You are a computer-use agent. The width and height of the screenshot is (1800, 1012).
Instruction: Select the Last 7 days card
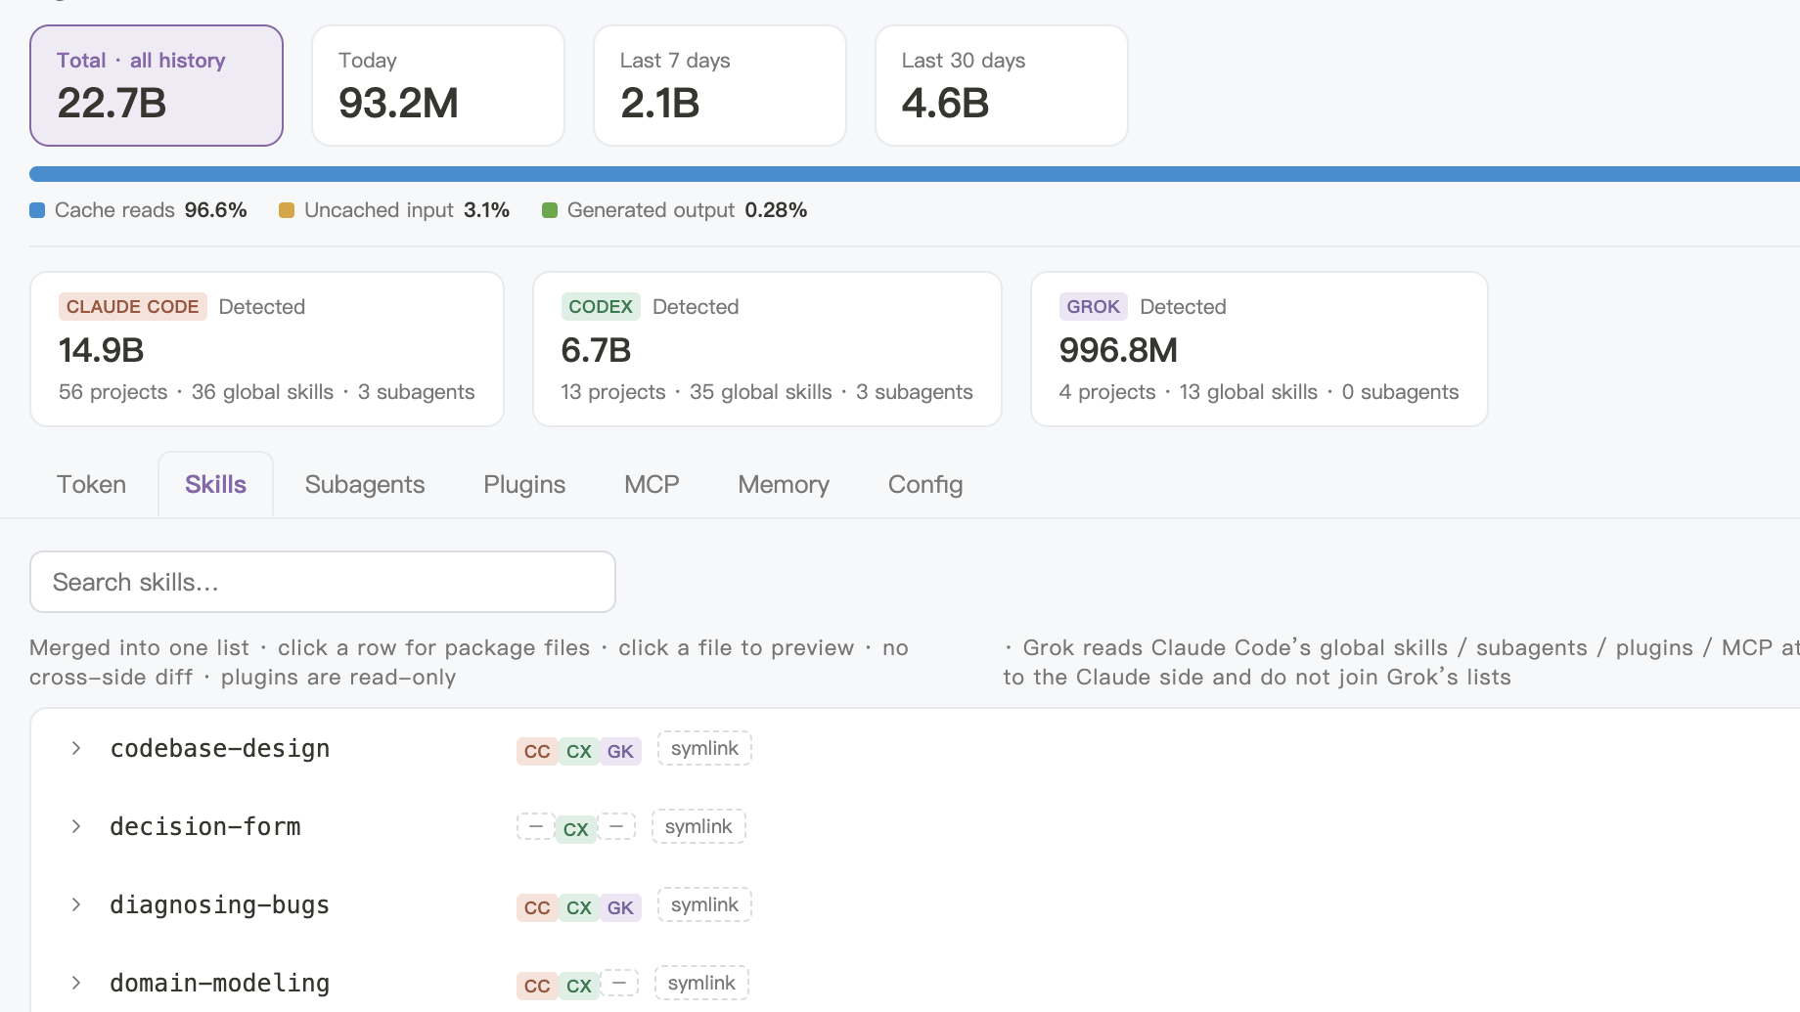point(720,86)
